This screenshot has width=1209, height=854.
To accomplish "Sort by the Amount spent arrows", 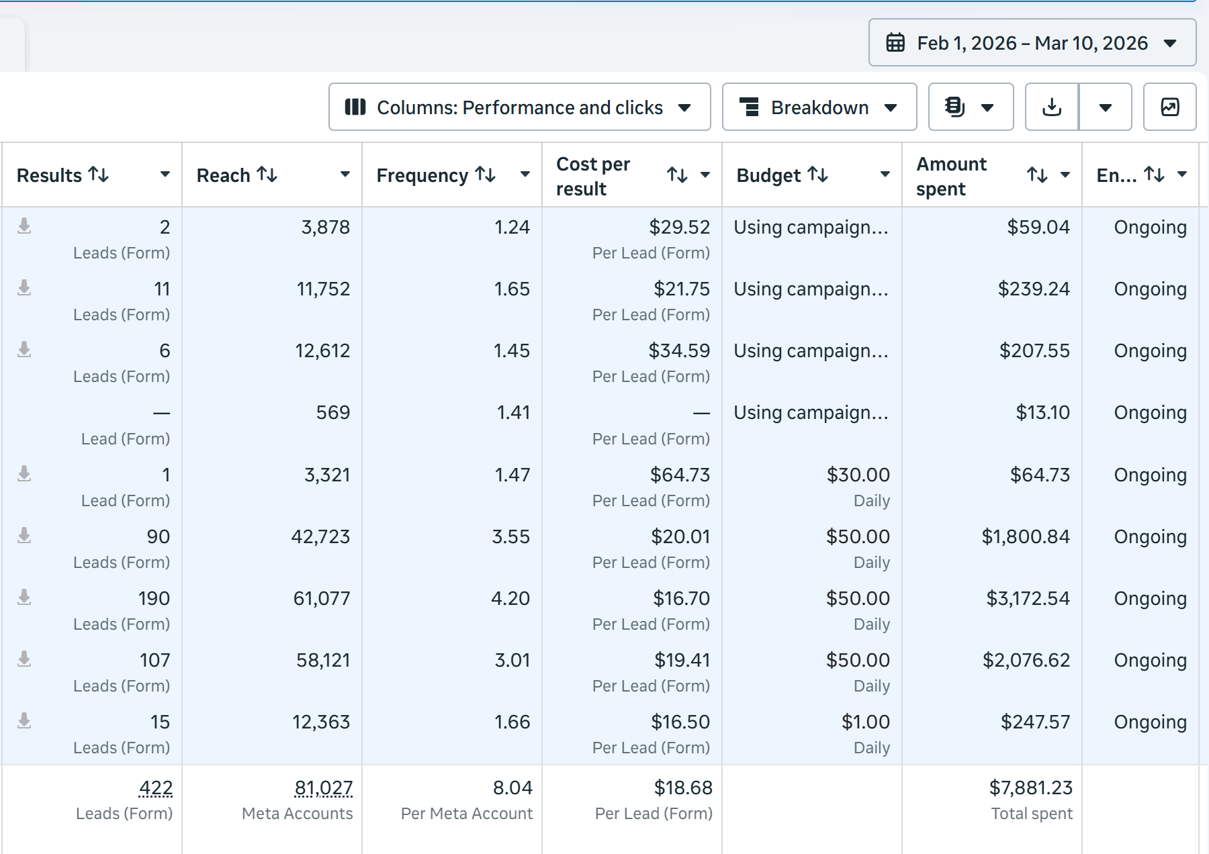I will 1037,175.
